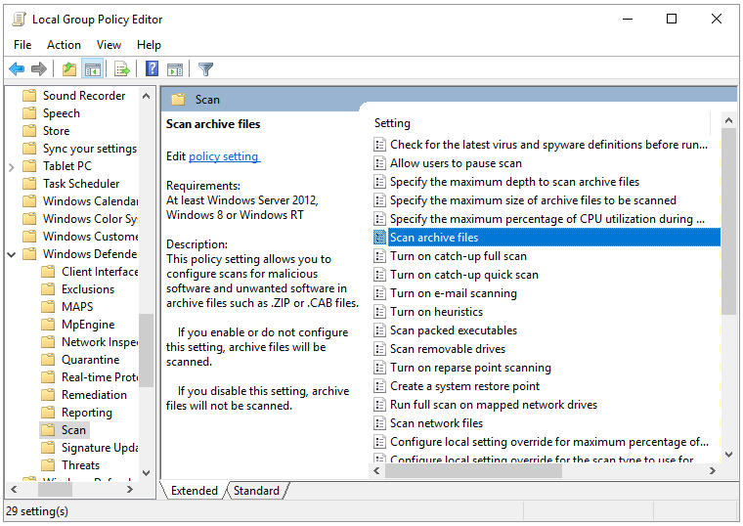743x526 pixels.
Task: Select Sound Recorder in the tree
Action: coord(84,95)
